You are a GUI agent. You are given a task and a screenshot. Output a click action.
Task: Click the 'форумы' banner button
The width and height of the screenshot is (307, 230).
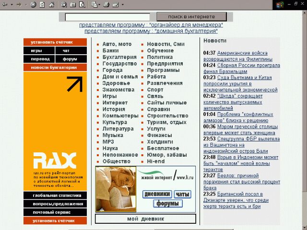coord(168,203)
